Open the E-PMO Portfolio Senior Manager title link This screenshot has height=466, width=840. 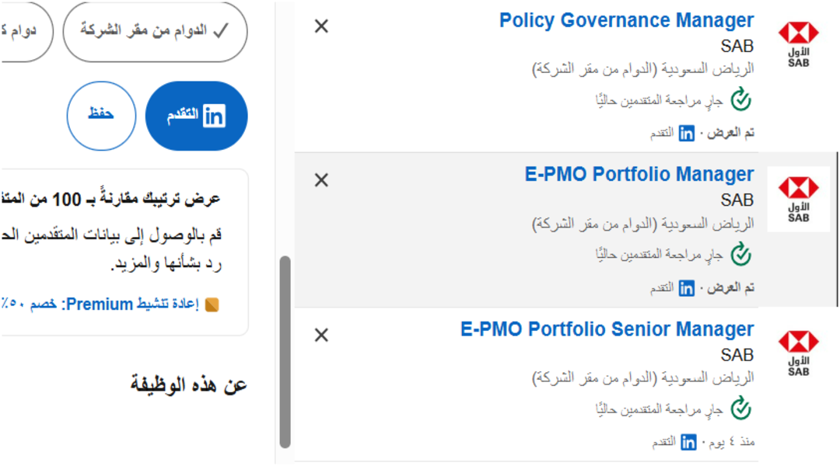[x=607, y=329]
